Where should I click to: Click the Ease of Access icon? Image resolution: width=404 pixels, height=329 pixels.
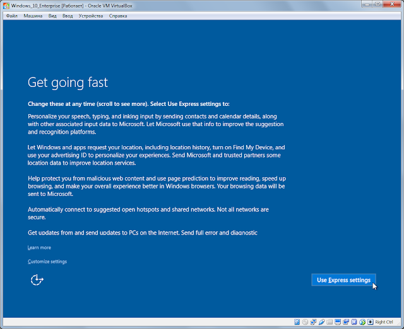pyautogui.click(x=37, y=280)
